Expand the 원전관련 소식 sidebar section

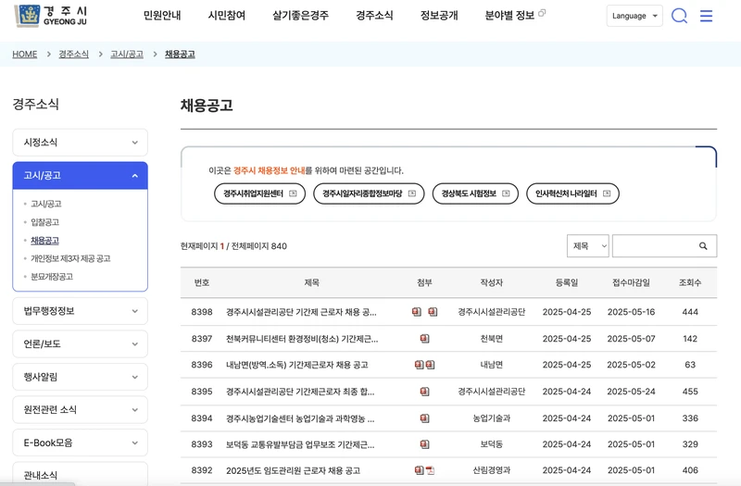(x=81, y=409)
